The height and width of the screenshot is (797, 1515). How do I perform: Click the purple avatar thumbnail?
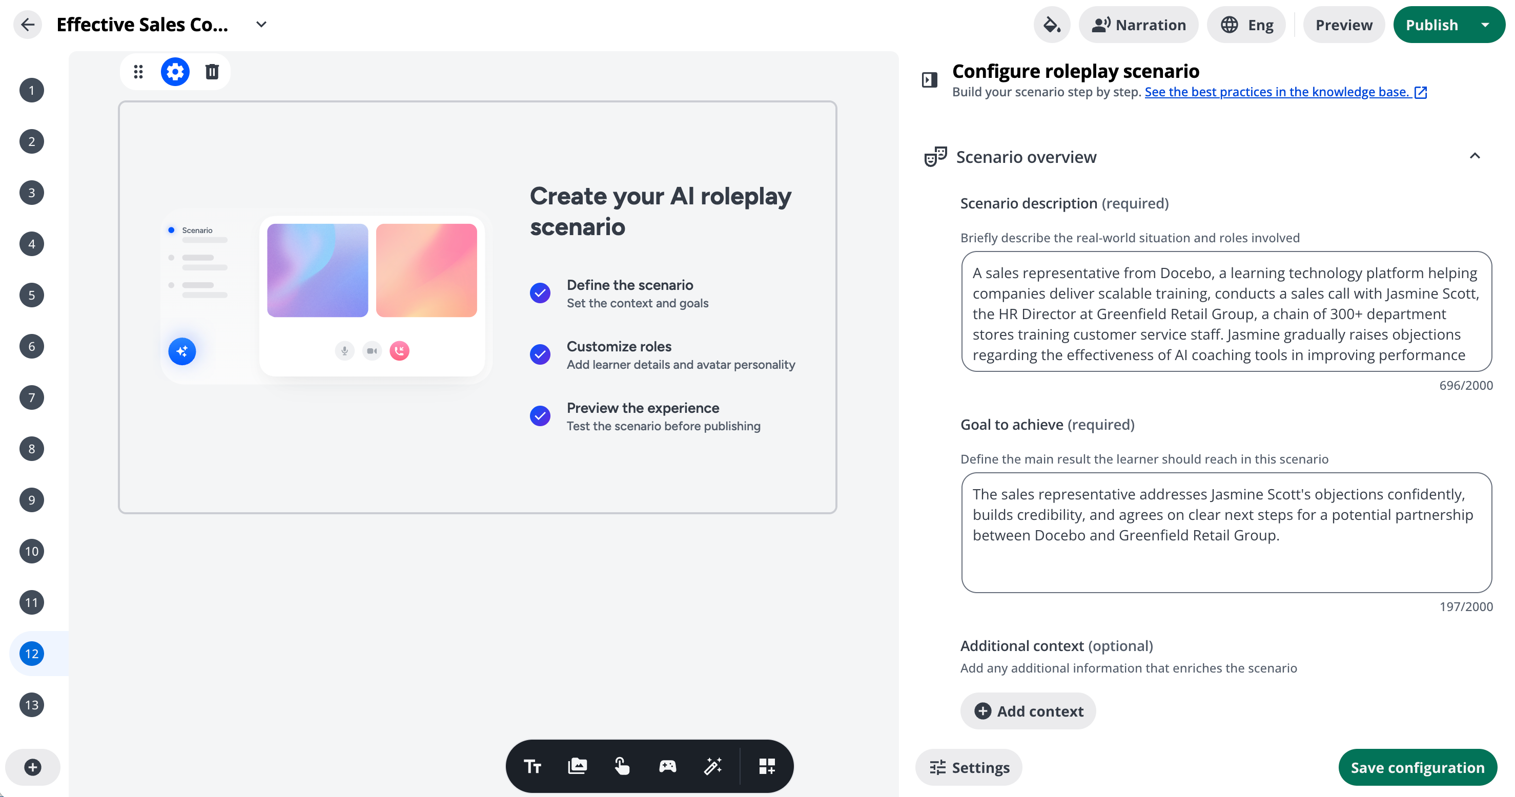(318, 270)
